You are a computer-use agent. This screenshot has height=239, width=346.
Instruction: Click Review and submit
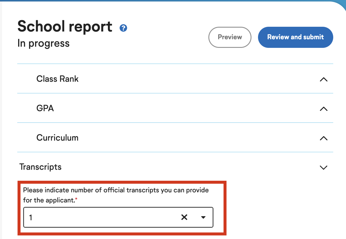click(x=295, y=37)
